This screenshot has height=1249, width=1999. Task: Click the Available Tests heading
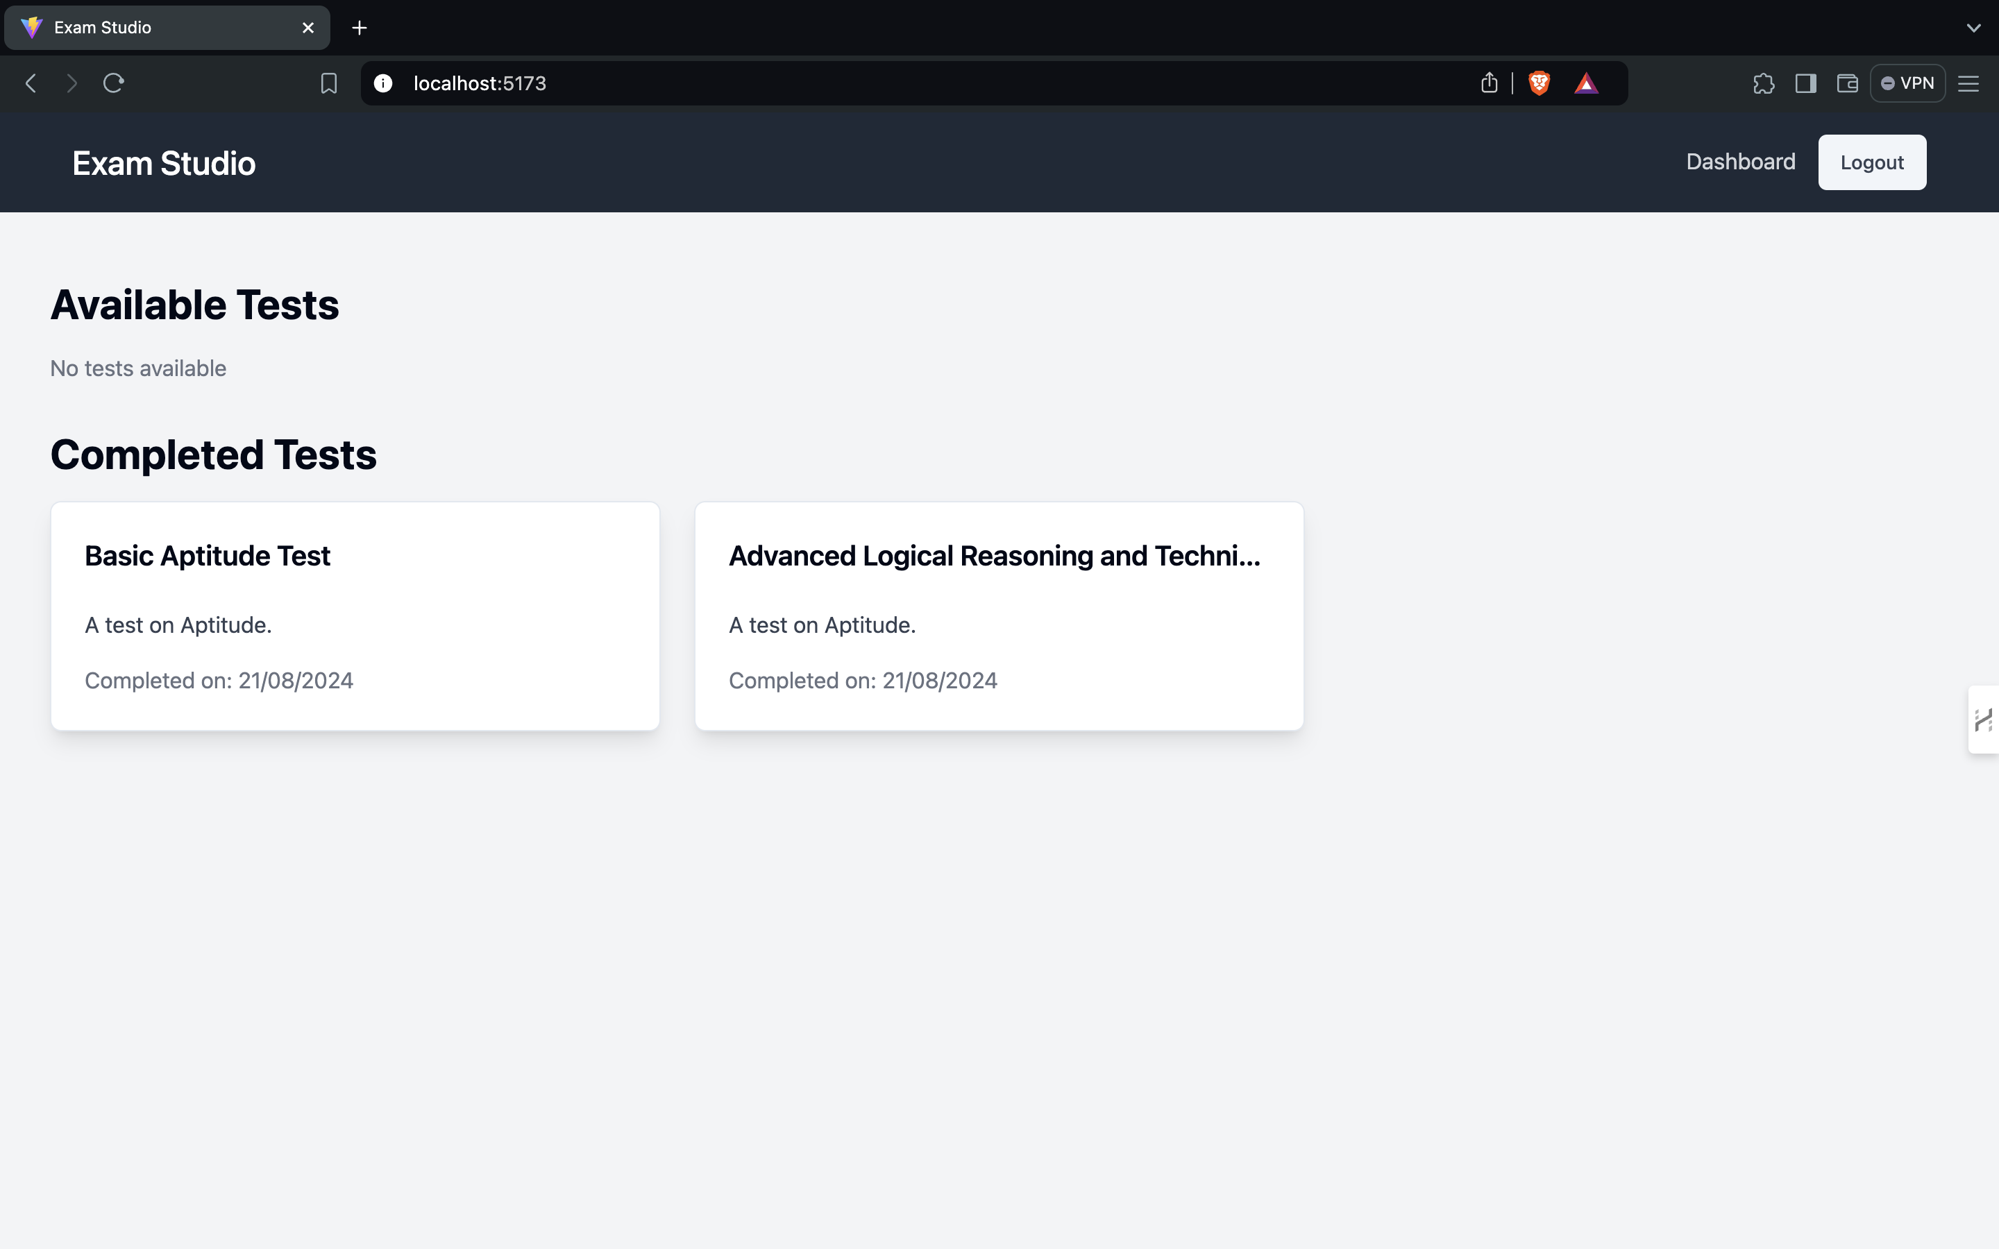click(x=195, y=305)
